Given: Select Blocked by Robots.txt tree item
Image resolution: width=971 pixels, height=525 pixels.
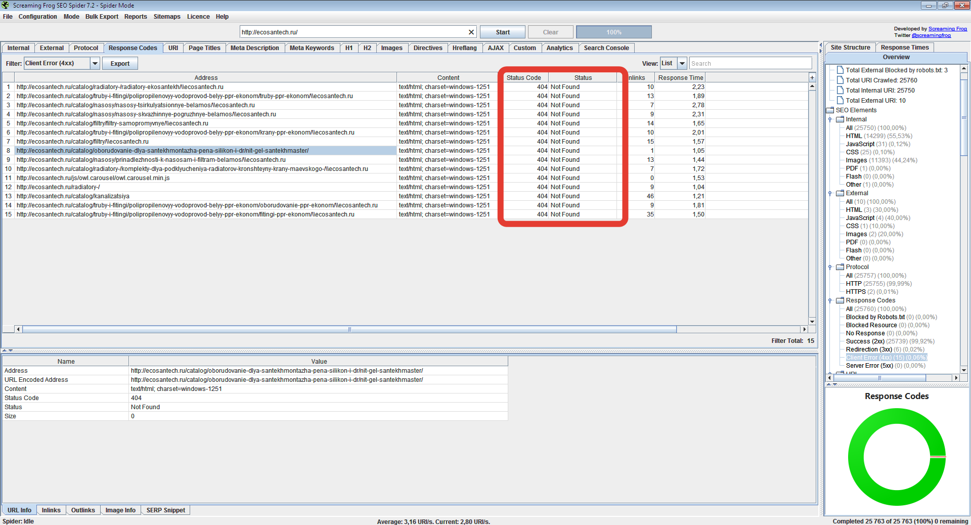Looking at the screenshot, I should pyautogui.click(x=891, y=317).
